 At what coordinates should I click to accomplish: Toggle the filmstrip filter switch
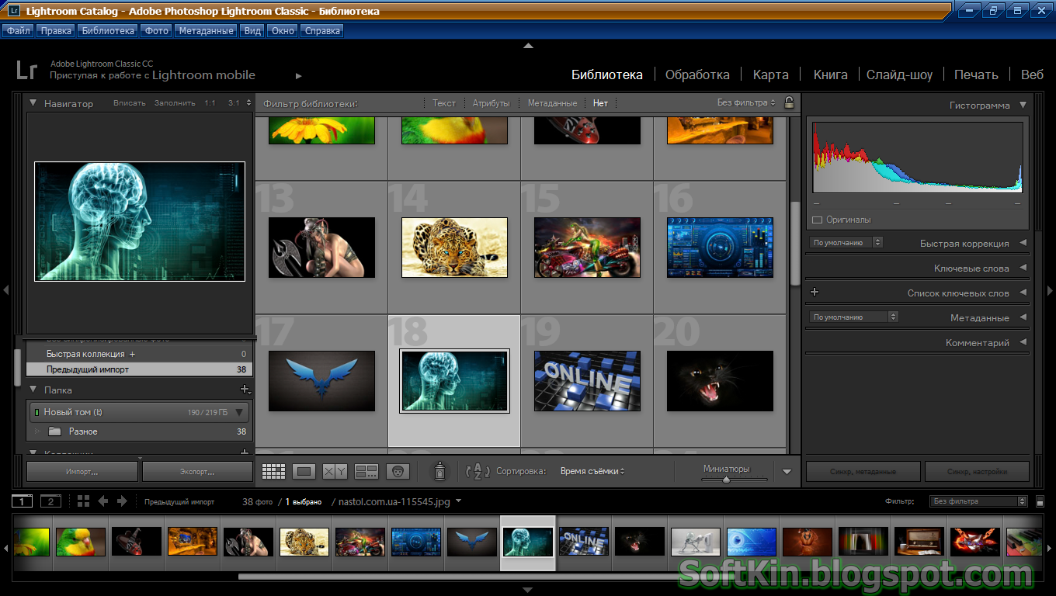click(1040, 501)
